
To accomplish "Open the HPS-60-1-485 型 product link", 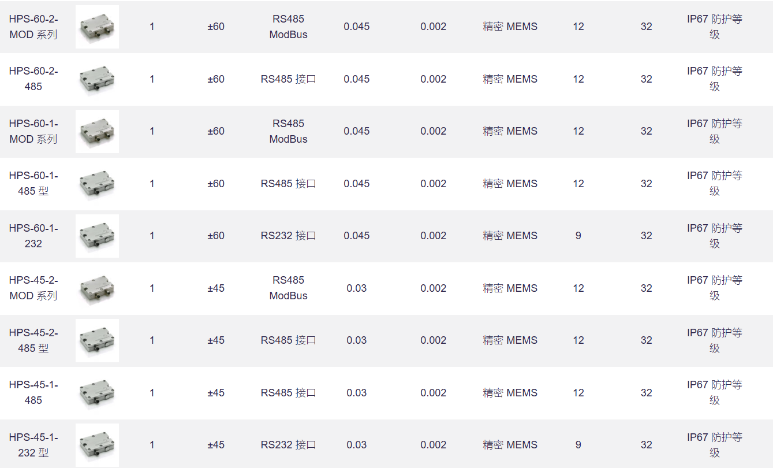I will click(33, 184).
